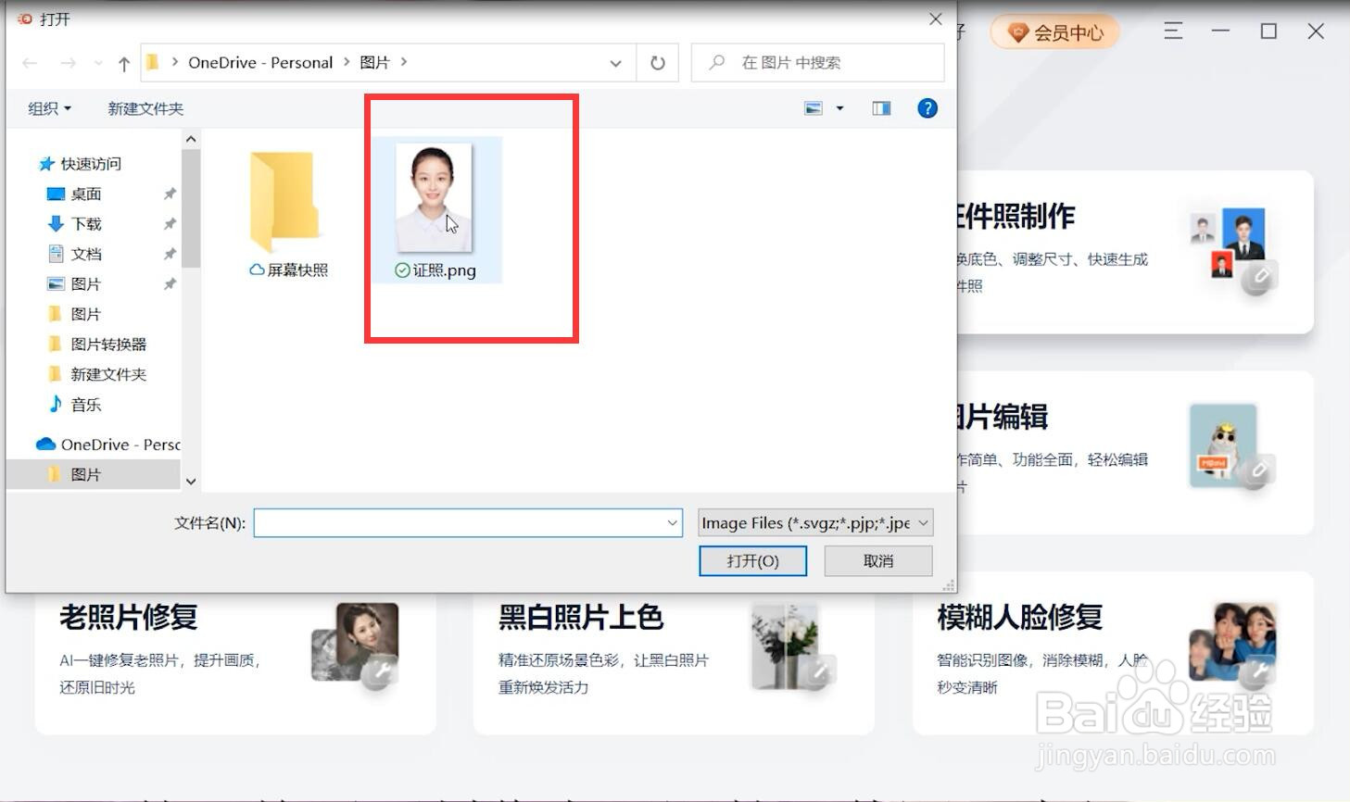The width and height of the screenshot is (1350, 802).
Task: Expand the breadcrumb chevron after 图片
Action: click(x=403, y=62)
